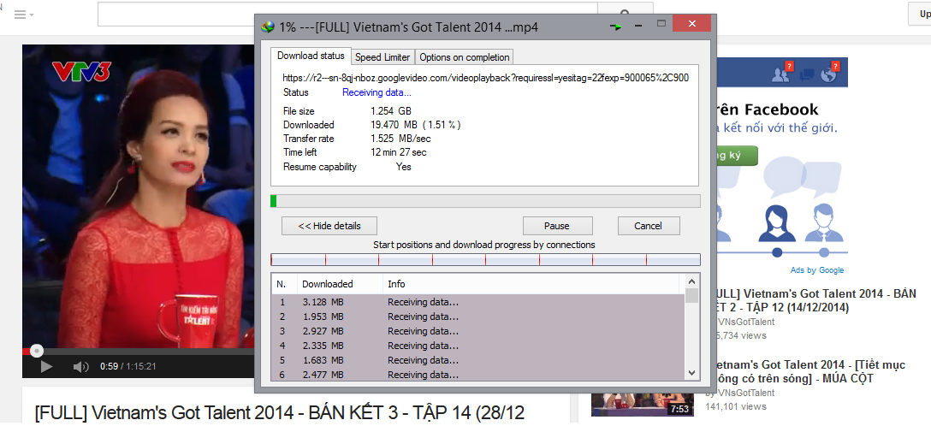This screenshot has height=426, width=931.
Task: Click the IDM globe icon in the title bar
Action: pos(269,27)
